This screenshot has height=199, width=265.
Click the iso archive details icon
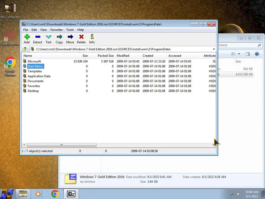pyautogui.click(x=70, y=179)
